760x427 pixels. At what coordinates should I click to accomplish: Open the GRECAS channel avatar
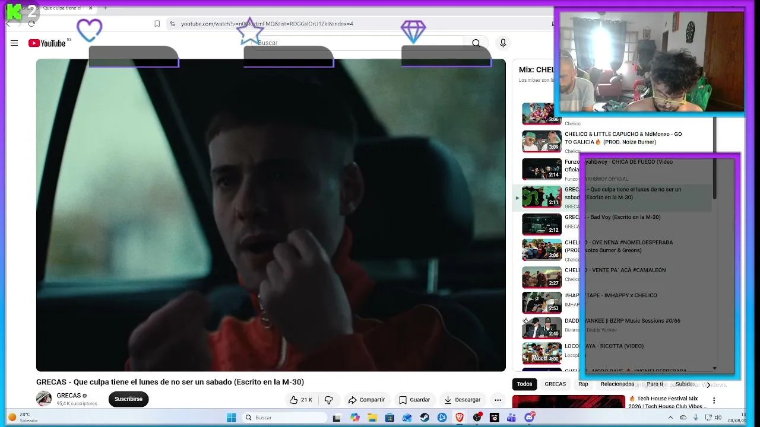click(44, 399)
